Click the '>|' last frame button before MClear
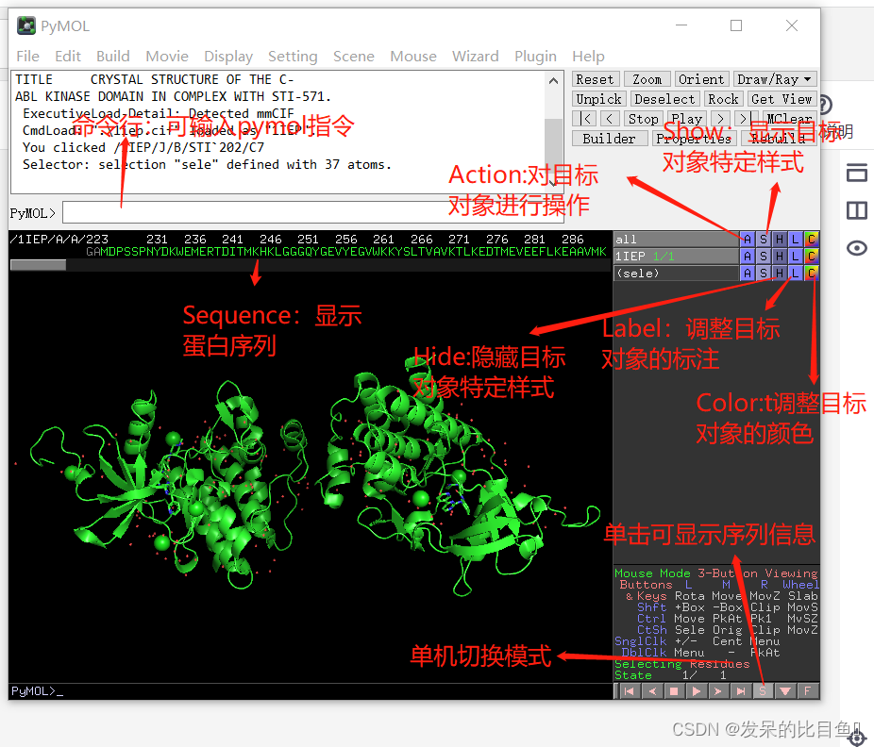This screenshot has height=747, width=874. (x=744, y=119)
